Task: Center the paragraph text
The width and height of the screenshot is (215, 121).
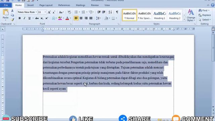Action: point(81,18)
